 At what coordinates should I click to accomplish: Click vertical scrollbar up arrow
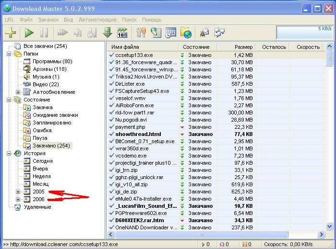pyautogui.click(x=329, y=46)
